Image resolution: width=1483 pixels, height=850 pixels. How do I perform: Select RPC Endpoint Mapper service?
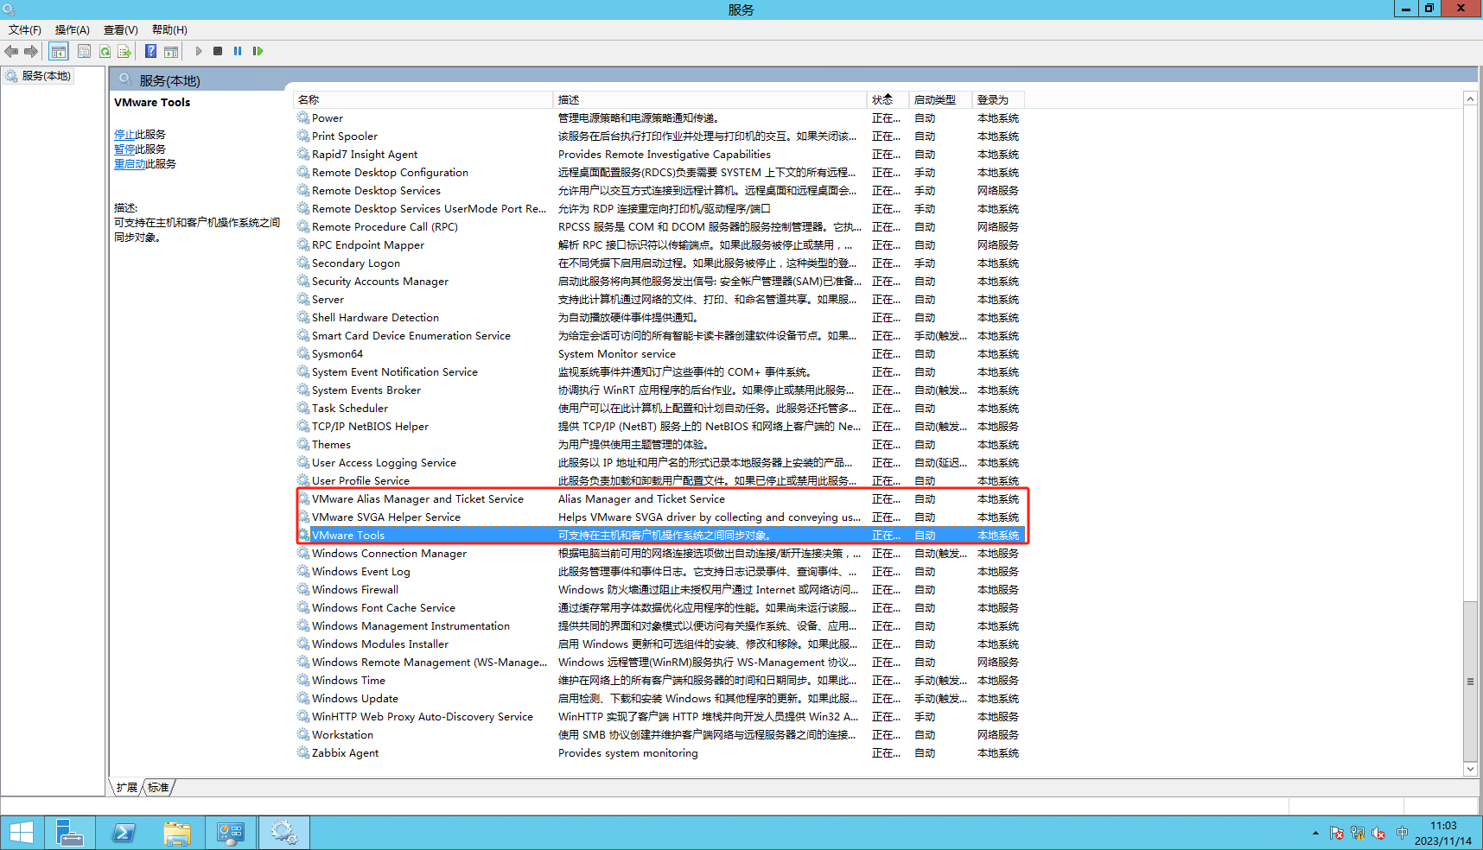pos(660,245)
